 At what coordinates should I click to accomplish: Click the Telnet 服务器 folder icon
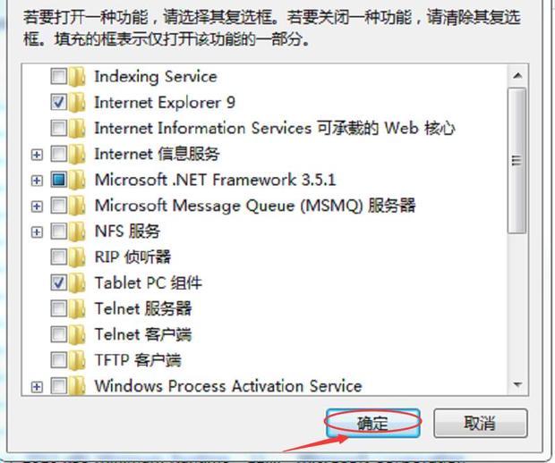coord(77,309)
